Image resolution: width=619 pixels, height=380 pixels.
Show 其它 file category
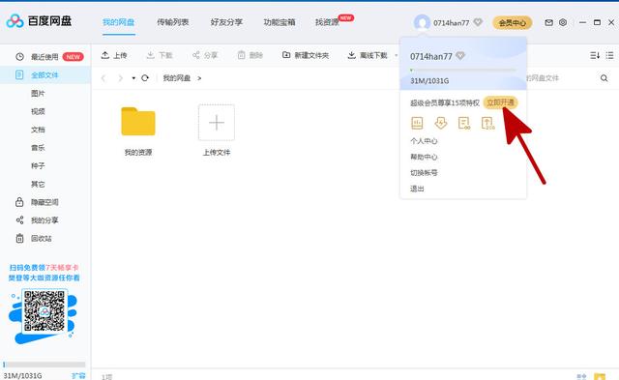(x=38, y=184)
